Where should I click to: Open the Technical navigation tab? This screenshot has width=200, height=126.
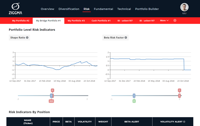124,9
